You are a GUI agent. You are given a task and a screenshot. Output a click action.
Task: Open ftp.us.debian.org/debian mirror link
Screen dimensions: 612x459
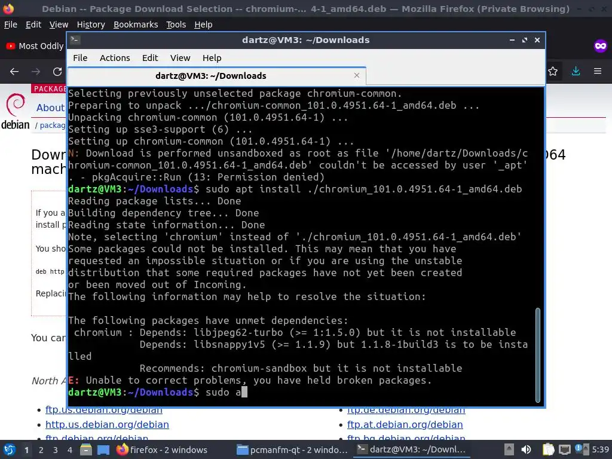pos(104,410)
